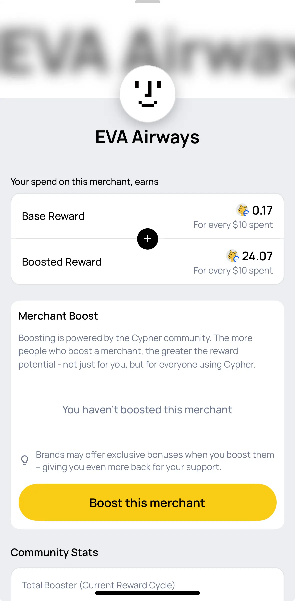Tap Total Booster (Current Reward Cycle) label
The image size is (295, 601).
pos(98,585)
